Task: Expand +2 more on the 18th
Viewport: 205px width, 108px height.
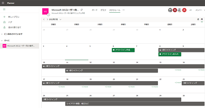Action: tap(85, 87)
